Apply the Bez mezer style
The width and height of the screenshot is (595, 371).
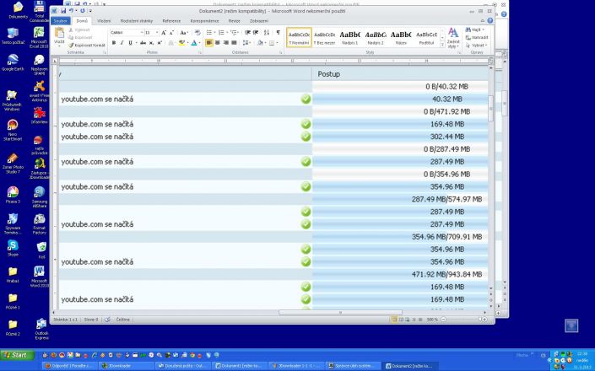324,37
